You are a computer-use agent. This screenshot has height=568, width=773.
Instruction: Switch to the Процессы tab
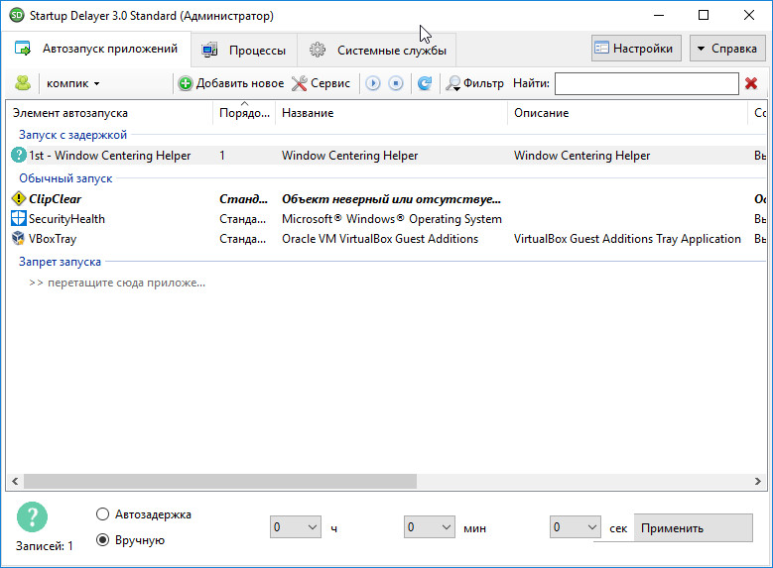point(244,50)
